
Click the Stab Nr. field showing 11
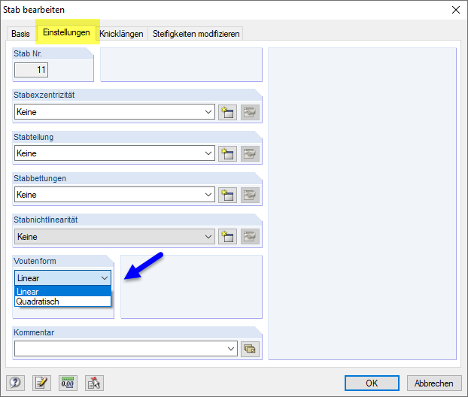31,70
